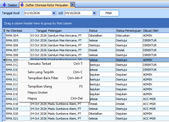Sort by Pelanggan column header
The height and width of the screenshot is (122, 169).
click(x=68, y=31)
